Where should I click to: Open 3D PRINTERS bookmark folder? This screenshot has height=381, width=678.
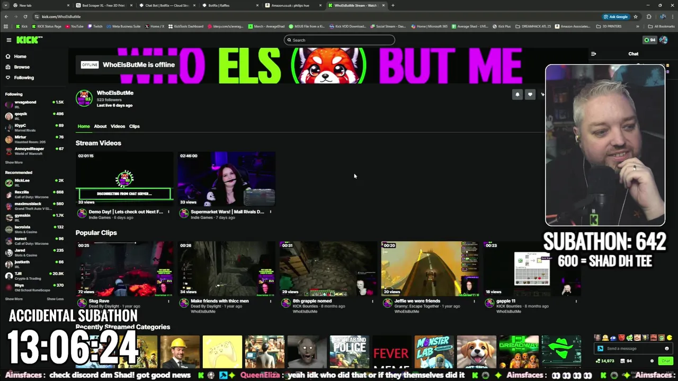pos(610,26)
